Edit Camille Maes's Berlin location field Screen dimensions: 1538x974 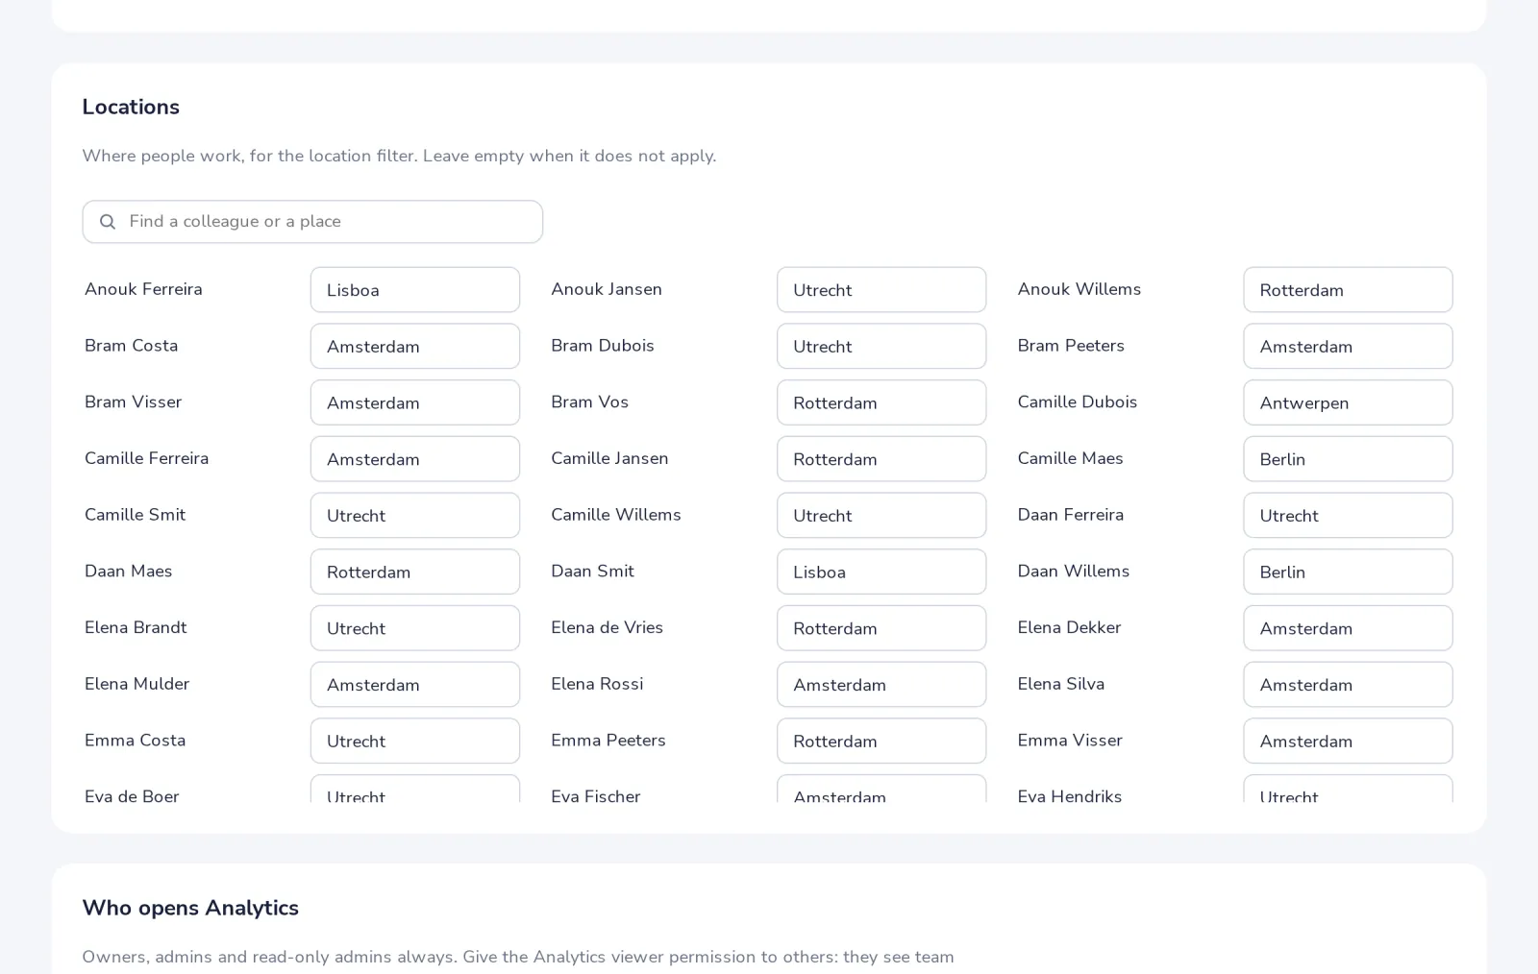click(x=1348, y=459)
